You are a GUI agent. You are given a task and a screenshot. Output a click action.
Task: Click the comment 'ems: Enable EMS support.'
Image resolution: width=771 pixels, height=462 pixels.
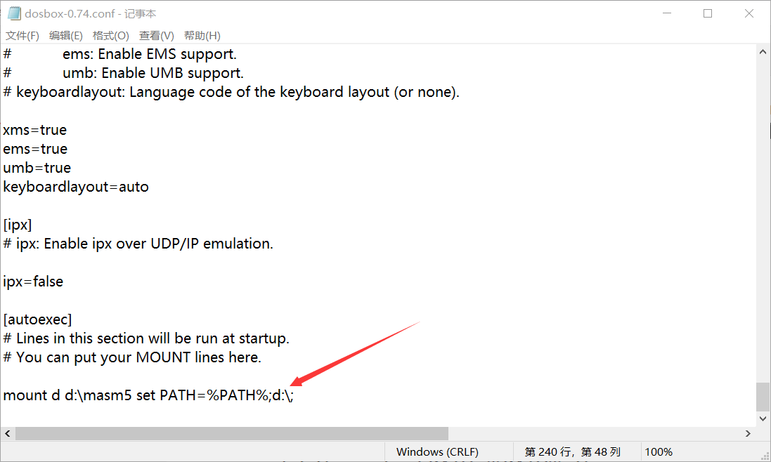pyautogui.click(x=150, y=54)
